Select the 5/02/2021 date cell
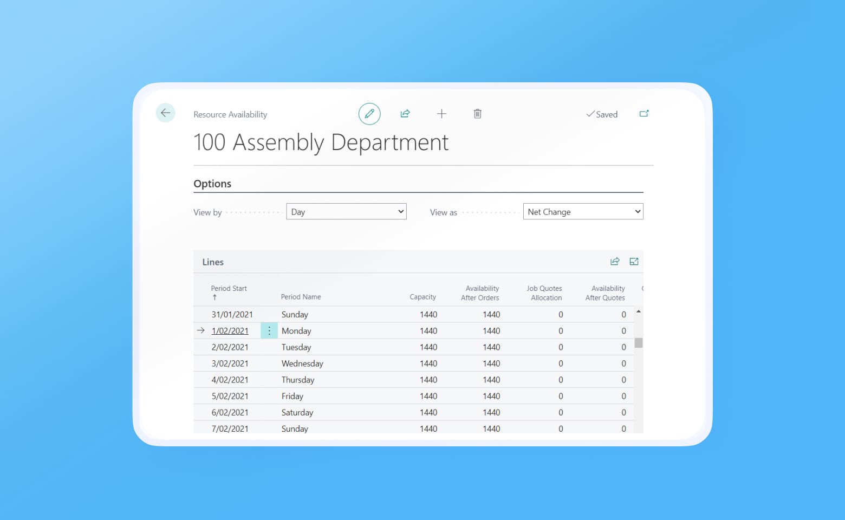Image resolution: width=845 pixels, height=520 pixels. [x=230, y=396]
